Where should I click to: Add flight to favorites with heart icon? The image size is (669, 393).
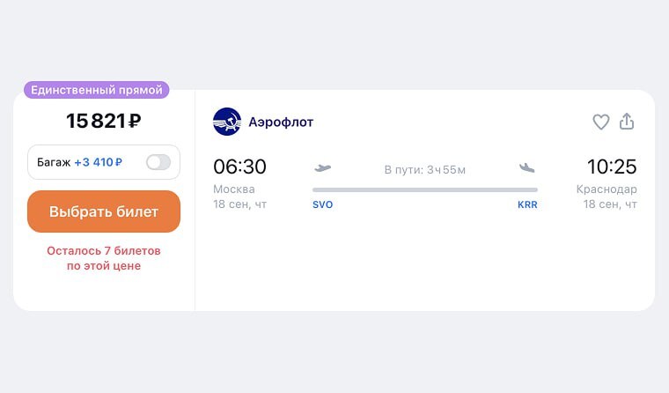(600, 122)
